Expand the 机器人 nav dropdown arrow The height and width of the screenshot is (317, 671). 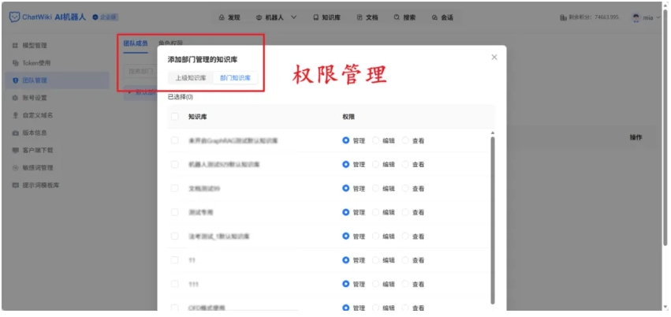pyautogui.click(x=293, y=18)
